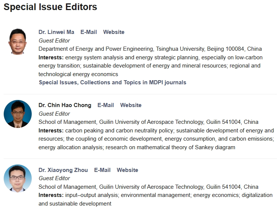Click the Tsinghua University affiliation line
The width and height of the screenshot is (277, 210).
pos(150,49)
